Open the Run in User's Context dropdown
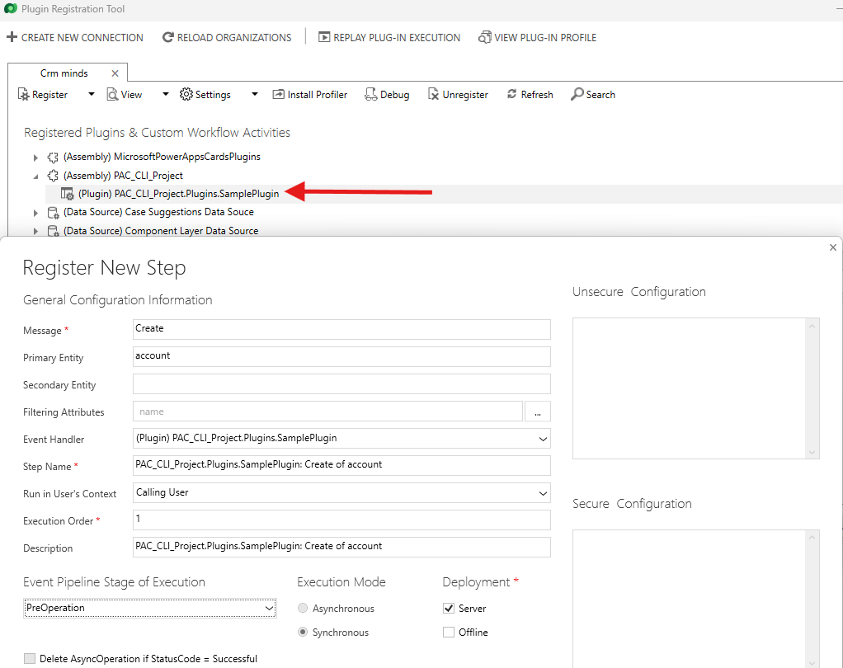 [x=542, y=493]
